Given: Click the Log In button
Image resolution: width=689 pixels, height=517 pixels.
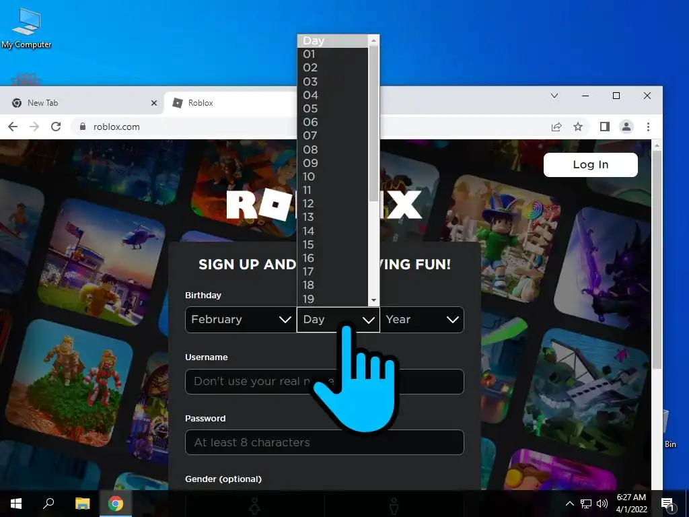Looking at the screenshot, I should click(591, 165).
